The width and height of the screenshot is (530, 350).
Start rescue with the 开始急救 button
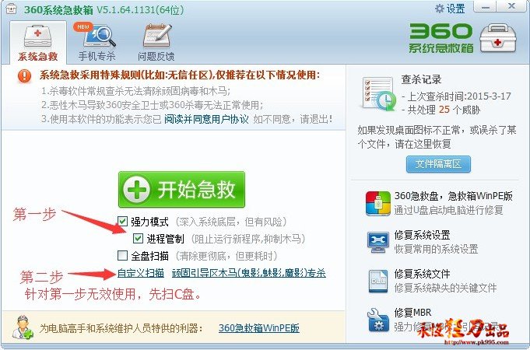pyautogui.click(x=181, y=190)
